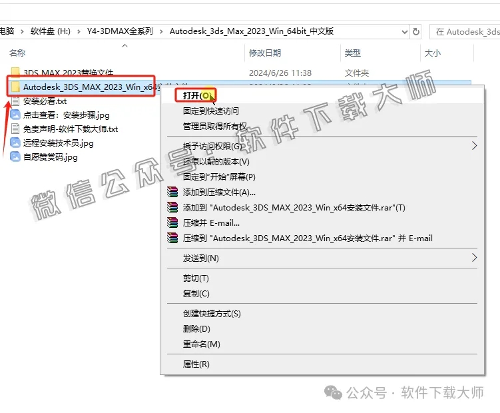Click Autodesk_3ds_Max_2023_Win_64bit_中文版 breadcrumb
Image resolution: width=500 pixels, height=413 pixels.
(252, 31)
